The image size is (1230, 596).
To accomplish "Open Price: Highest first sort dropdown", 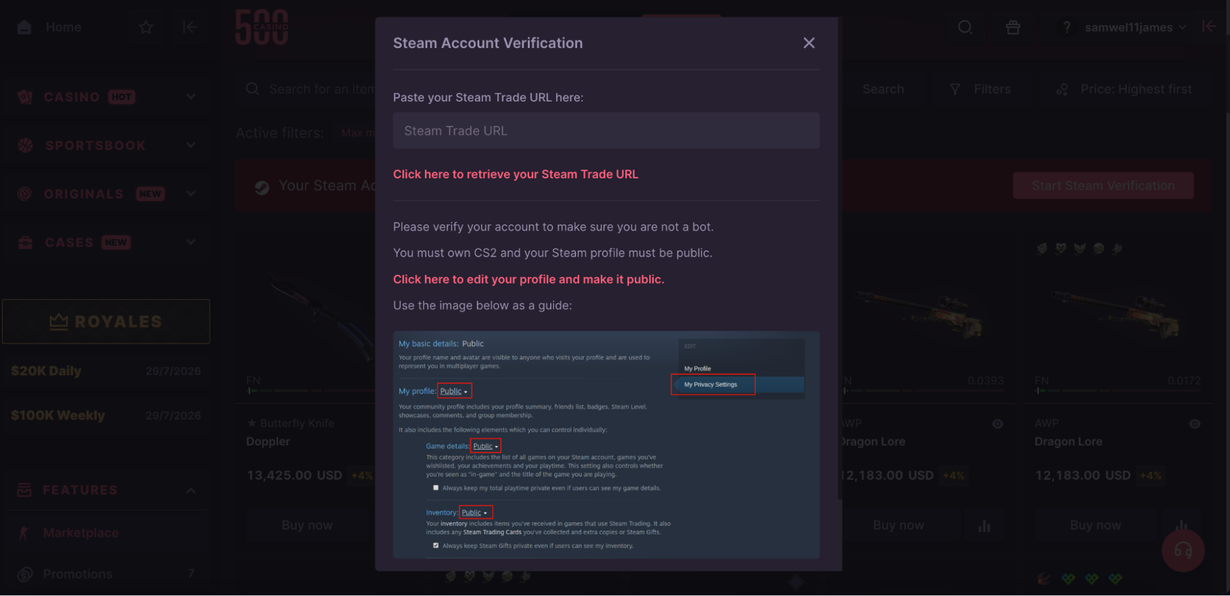I will pyautogui.click(x=1125, y=89).
